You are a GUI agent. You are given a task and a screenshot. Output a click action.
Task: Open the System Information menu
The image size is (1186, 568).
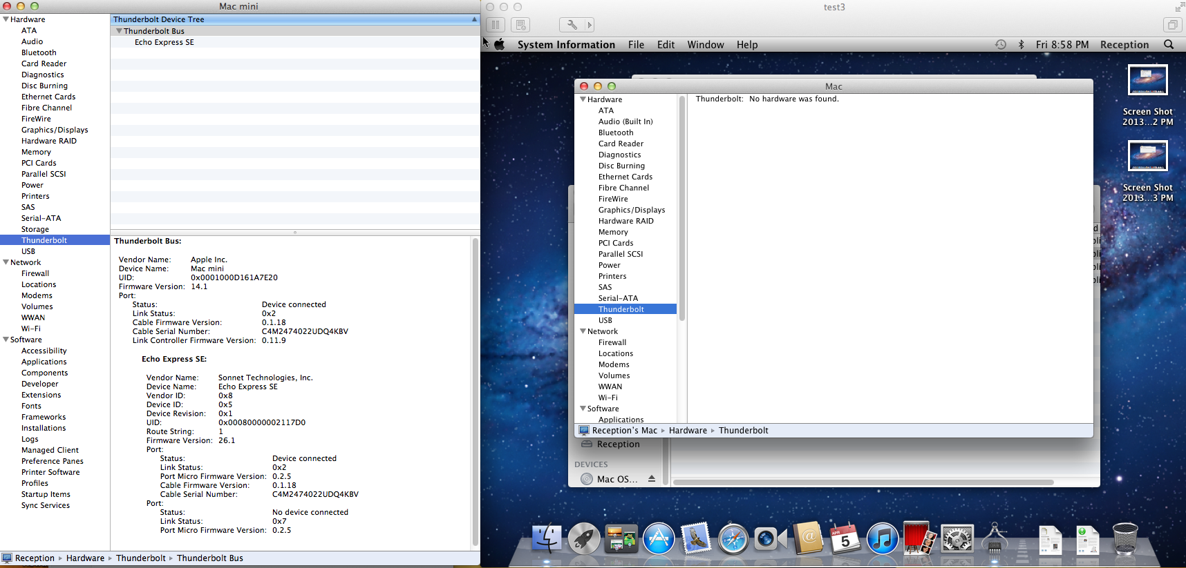click(566, 44)
